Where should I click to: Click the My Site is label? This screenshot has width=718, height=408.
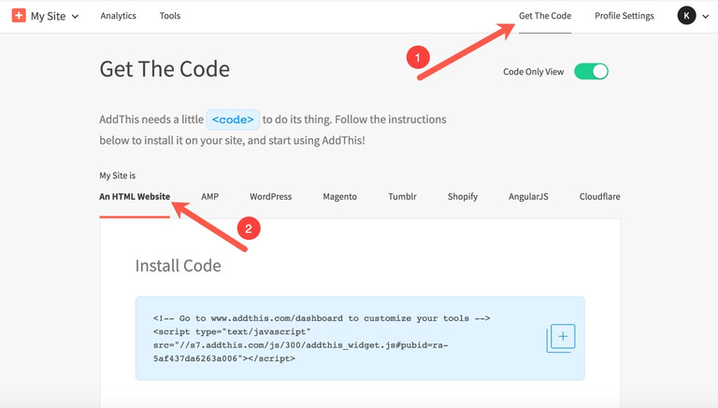tap(117, 176)
